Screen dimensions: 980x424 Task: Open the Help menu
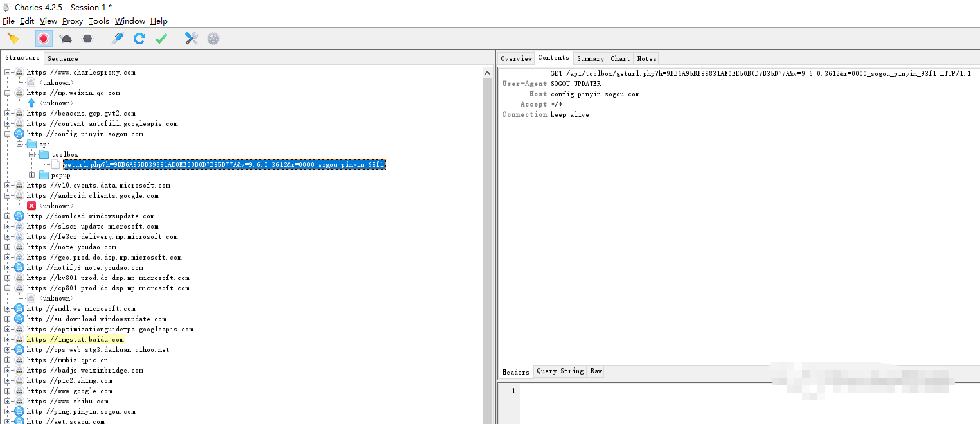tap(159, 21)
